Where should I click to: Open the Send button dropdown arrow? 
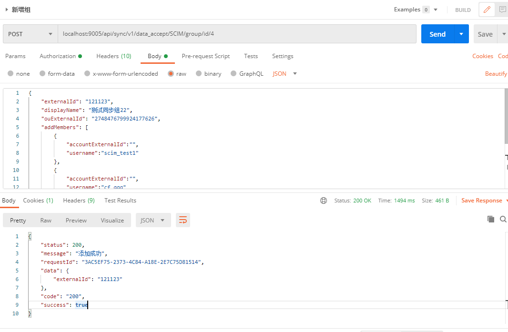(x=461, y=34)
